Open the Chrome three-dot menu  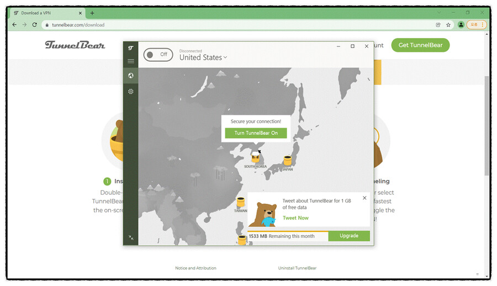[x=483, y=25]
